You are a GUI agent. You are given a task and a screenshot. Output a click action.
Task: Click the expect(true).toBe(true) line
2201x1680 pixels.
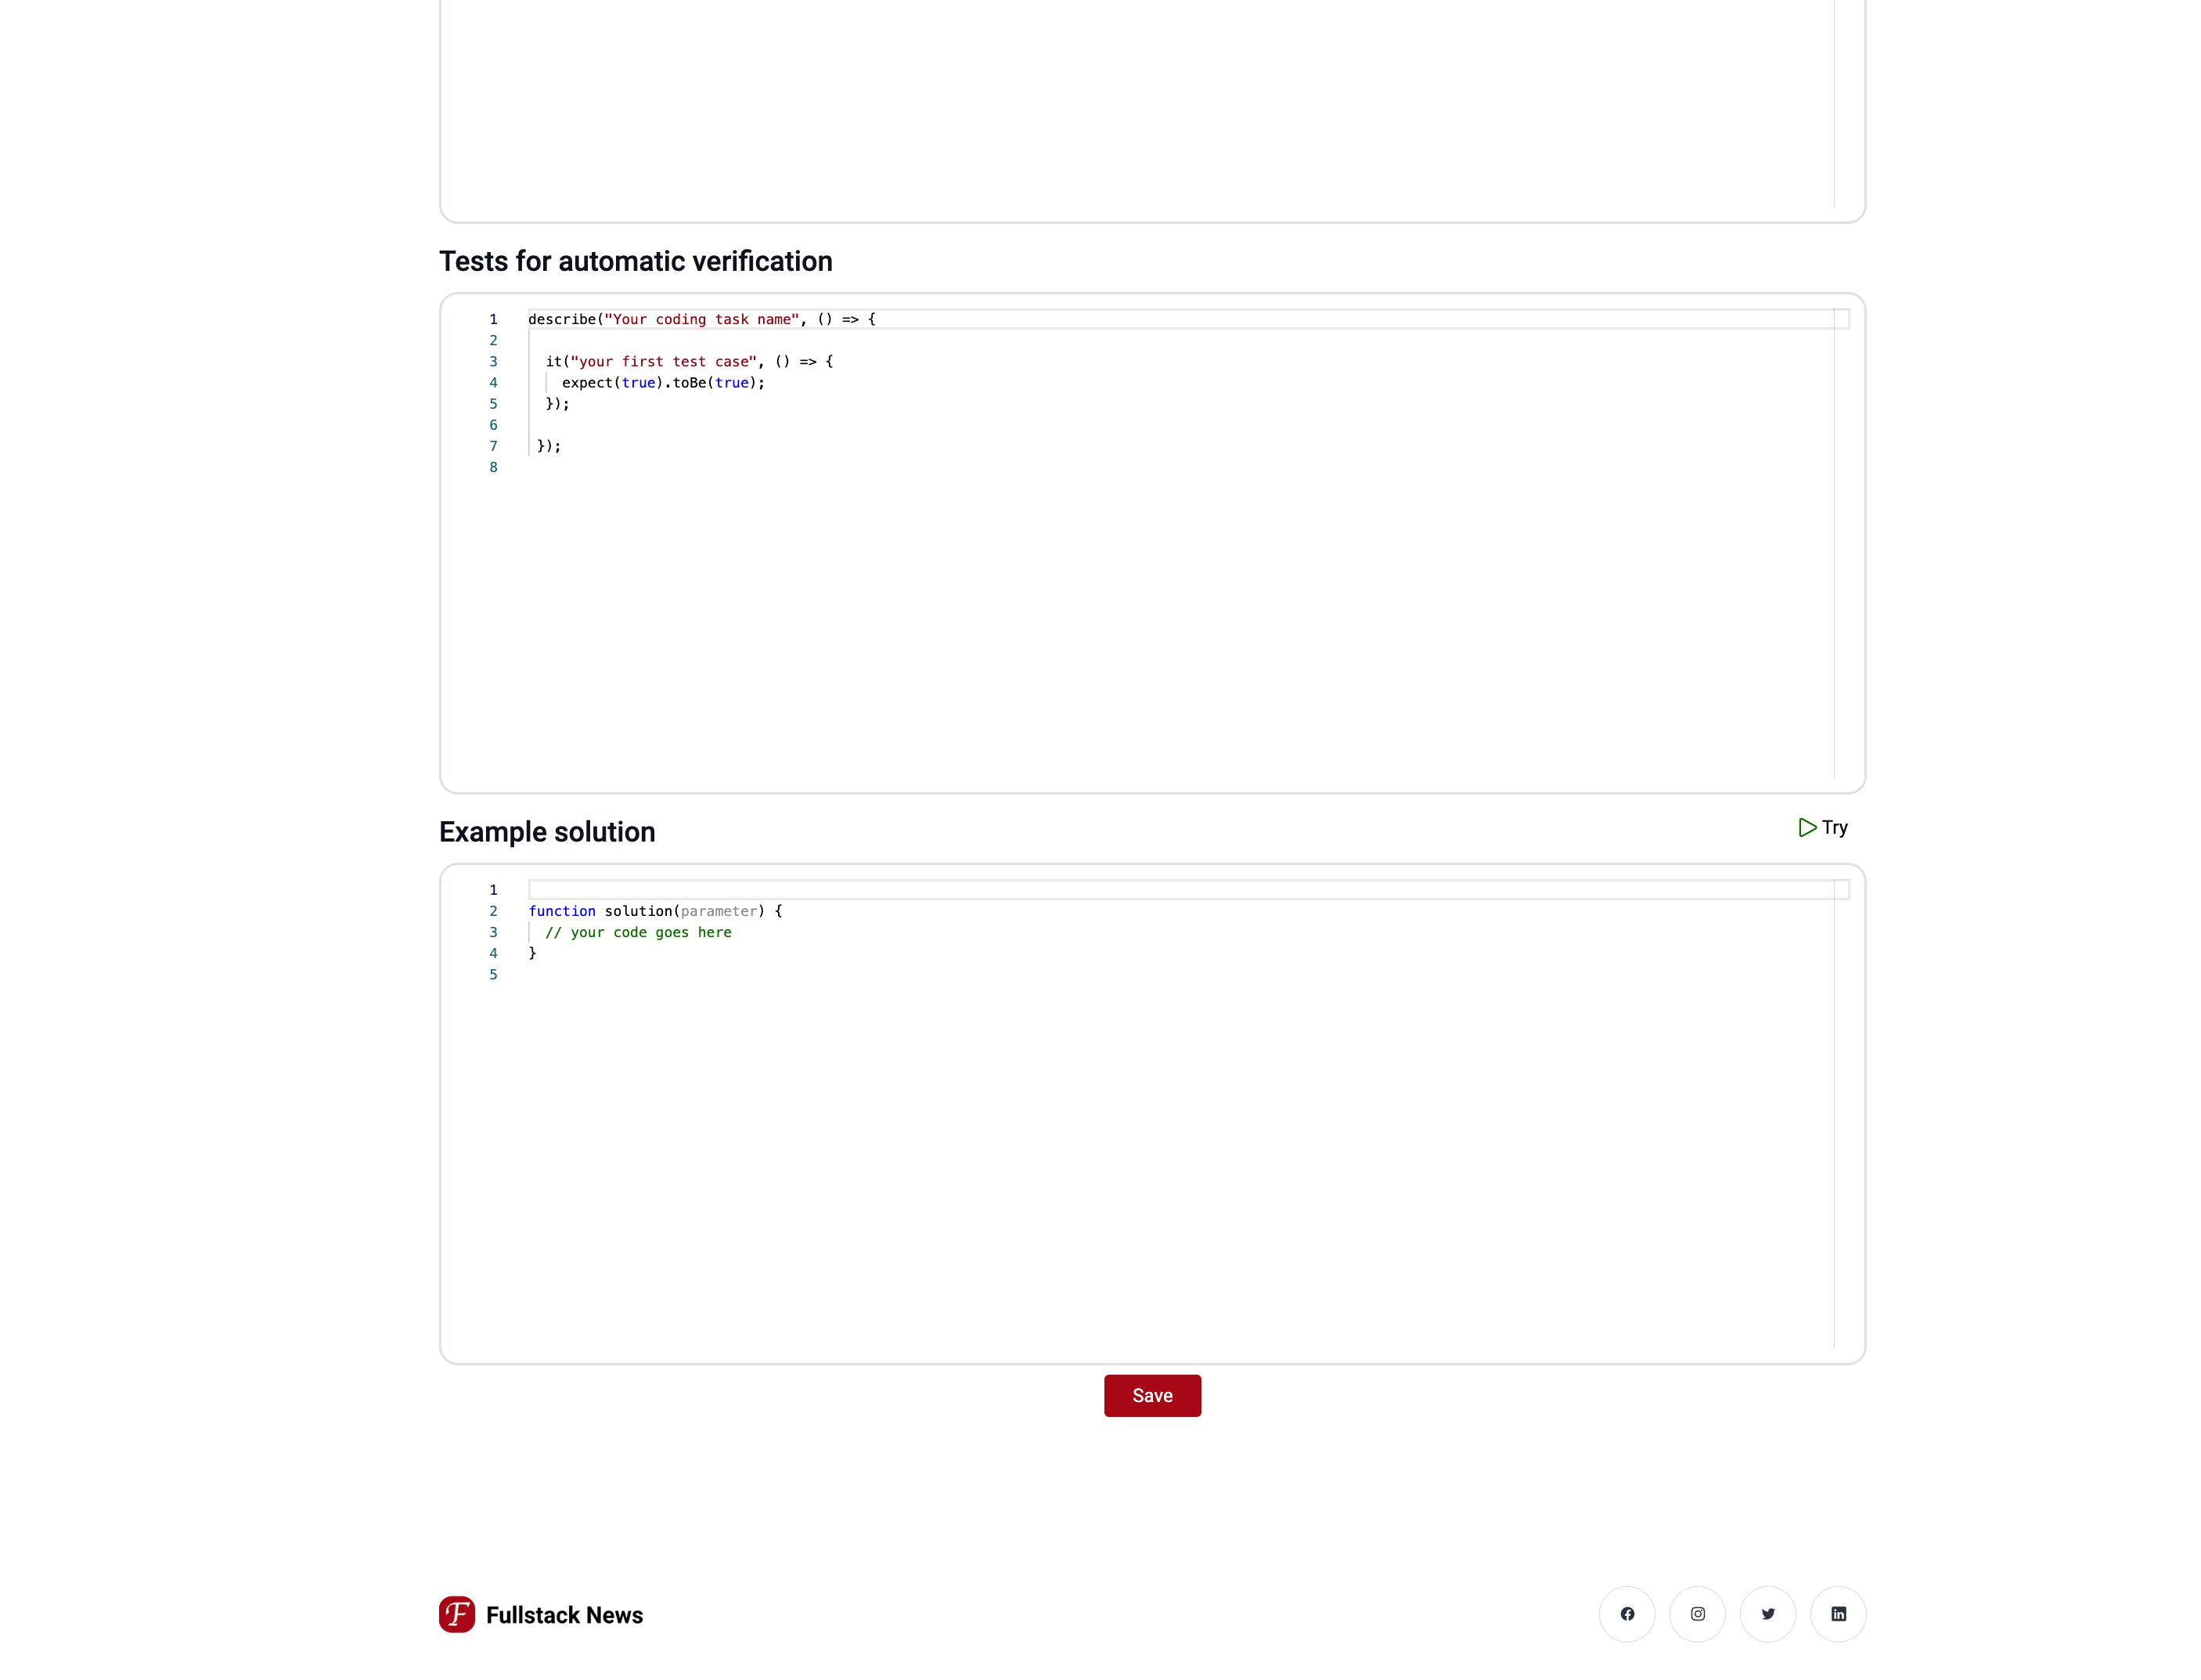663,382
